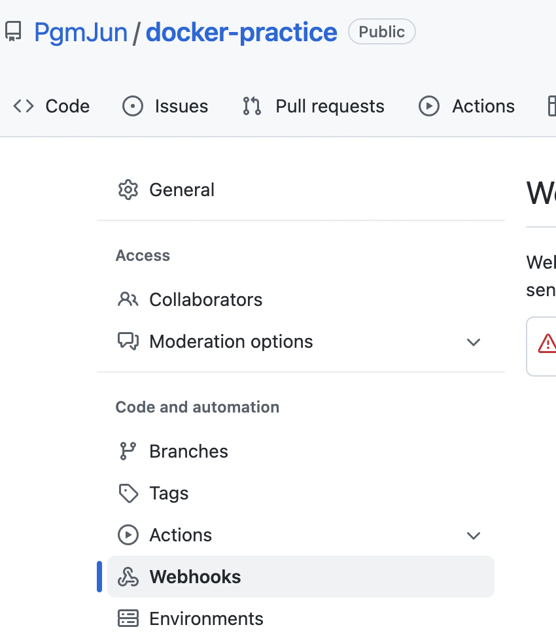Click the Public visibility badge

(382, 31)
